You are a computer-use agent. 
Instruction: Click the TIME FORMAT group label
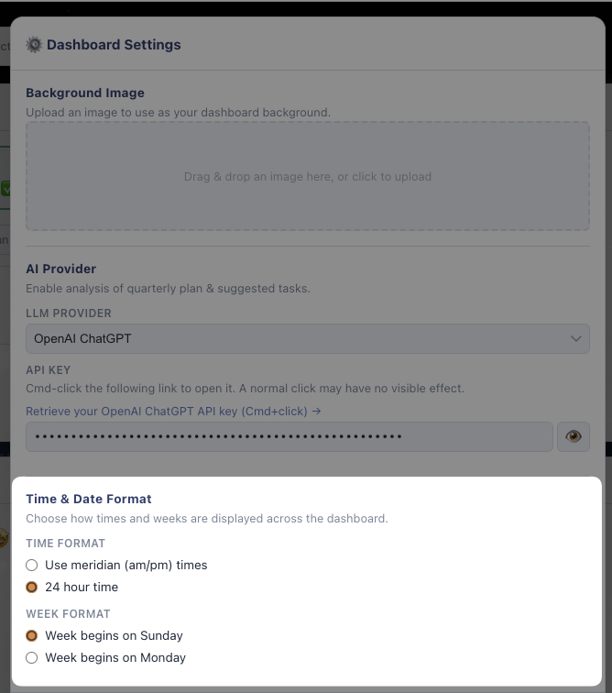coord(66,544)
